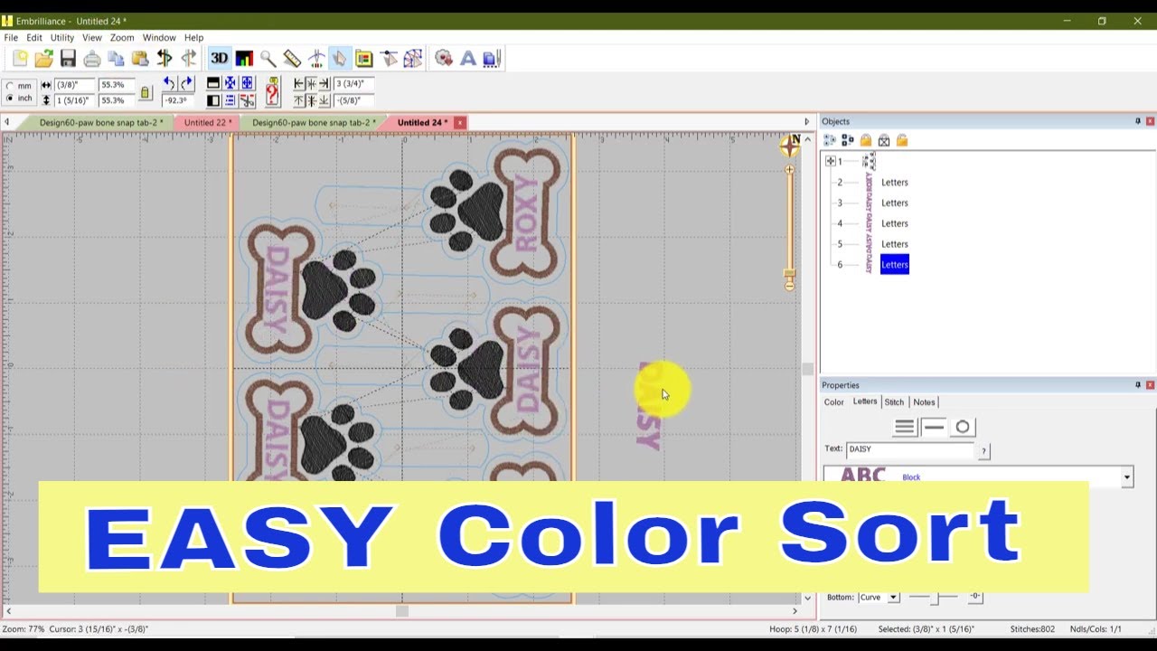Open the Zoom menu
1157x651 pixels.
pos(122,38)
